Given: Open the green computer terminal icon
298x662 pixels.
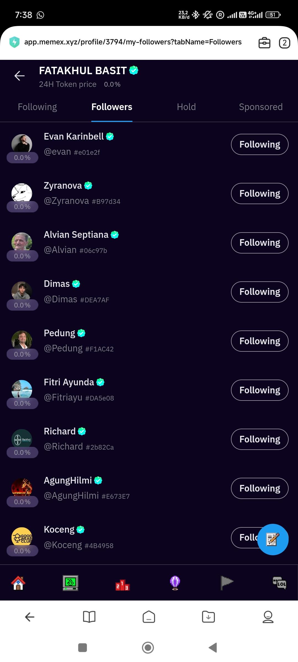Looking at the screenshot, I should click(70, 583).
